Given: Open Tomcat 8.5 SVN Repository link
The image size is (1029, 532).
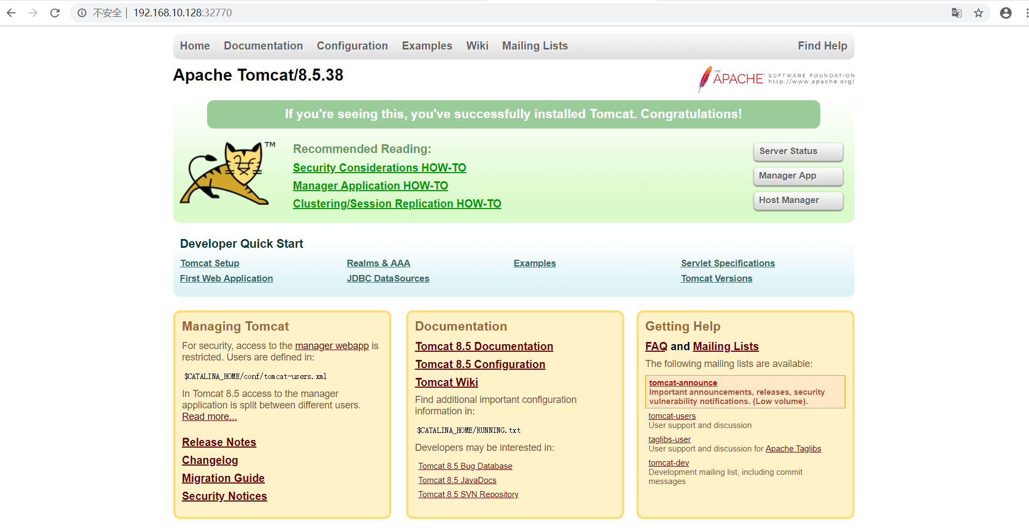Looking at the screenshot, I should [469, 494].
